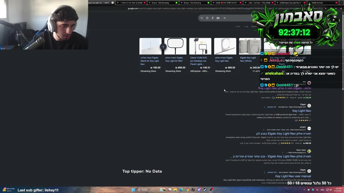This screenshot has height=193, width=344.
Task: Open Discord from the taskbar
Action: (x=199, y=190)
